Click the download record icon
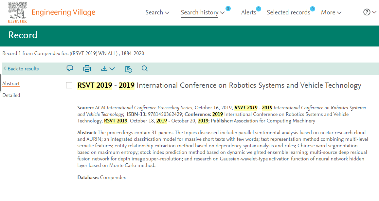The image size is (379, 201). pos(108,68)
